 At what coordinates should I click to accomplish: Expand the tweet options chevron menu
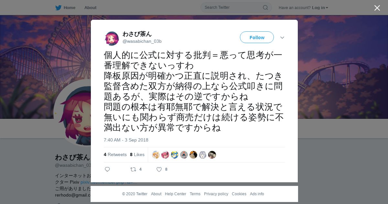[x=282, y=38]
